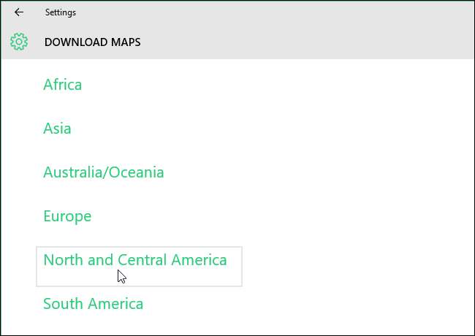Go back using the top-left arrow

tap(19, 12)
